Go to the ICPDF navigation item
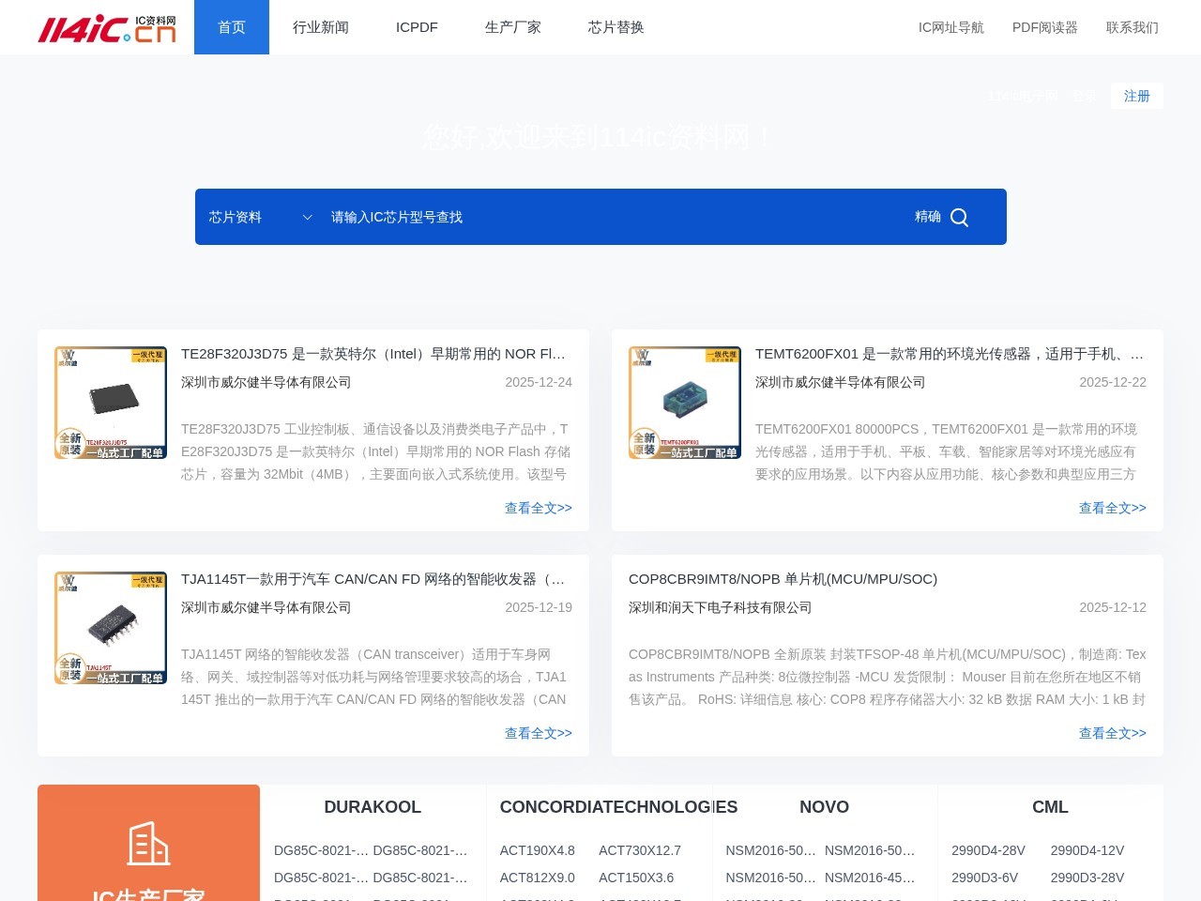 click(417, 27)
